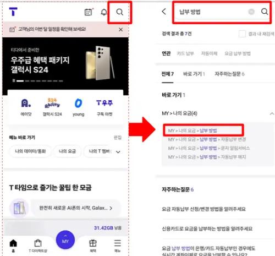275x256 pixels.
Task: Select the 나의 데이터/통화 chip
Action: tap(30, 151)
